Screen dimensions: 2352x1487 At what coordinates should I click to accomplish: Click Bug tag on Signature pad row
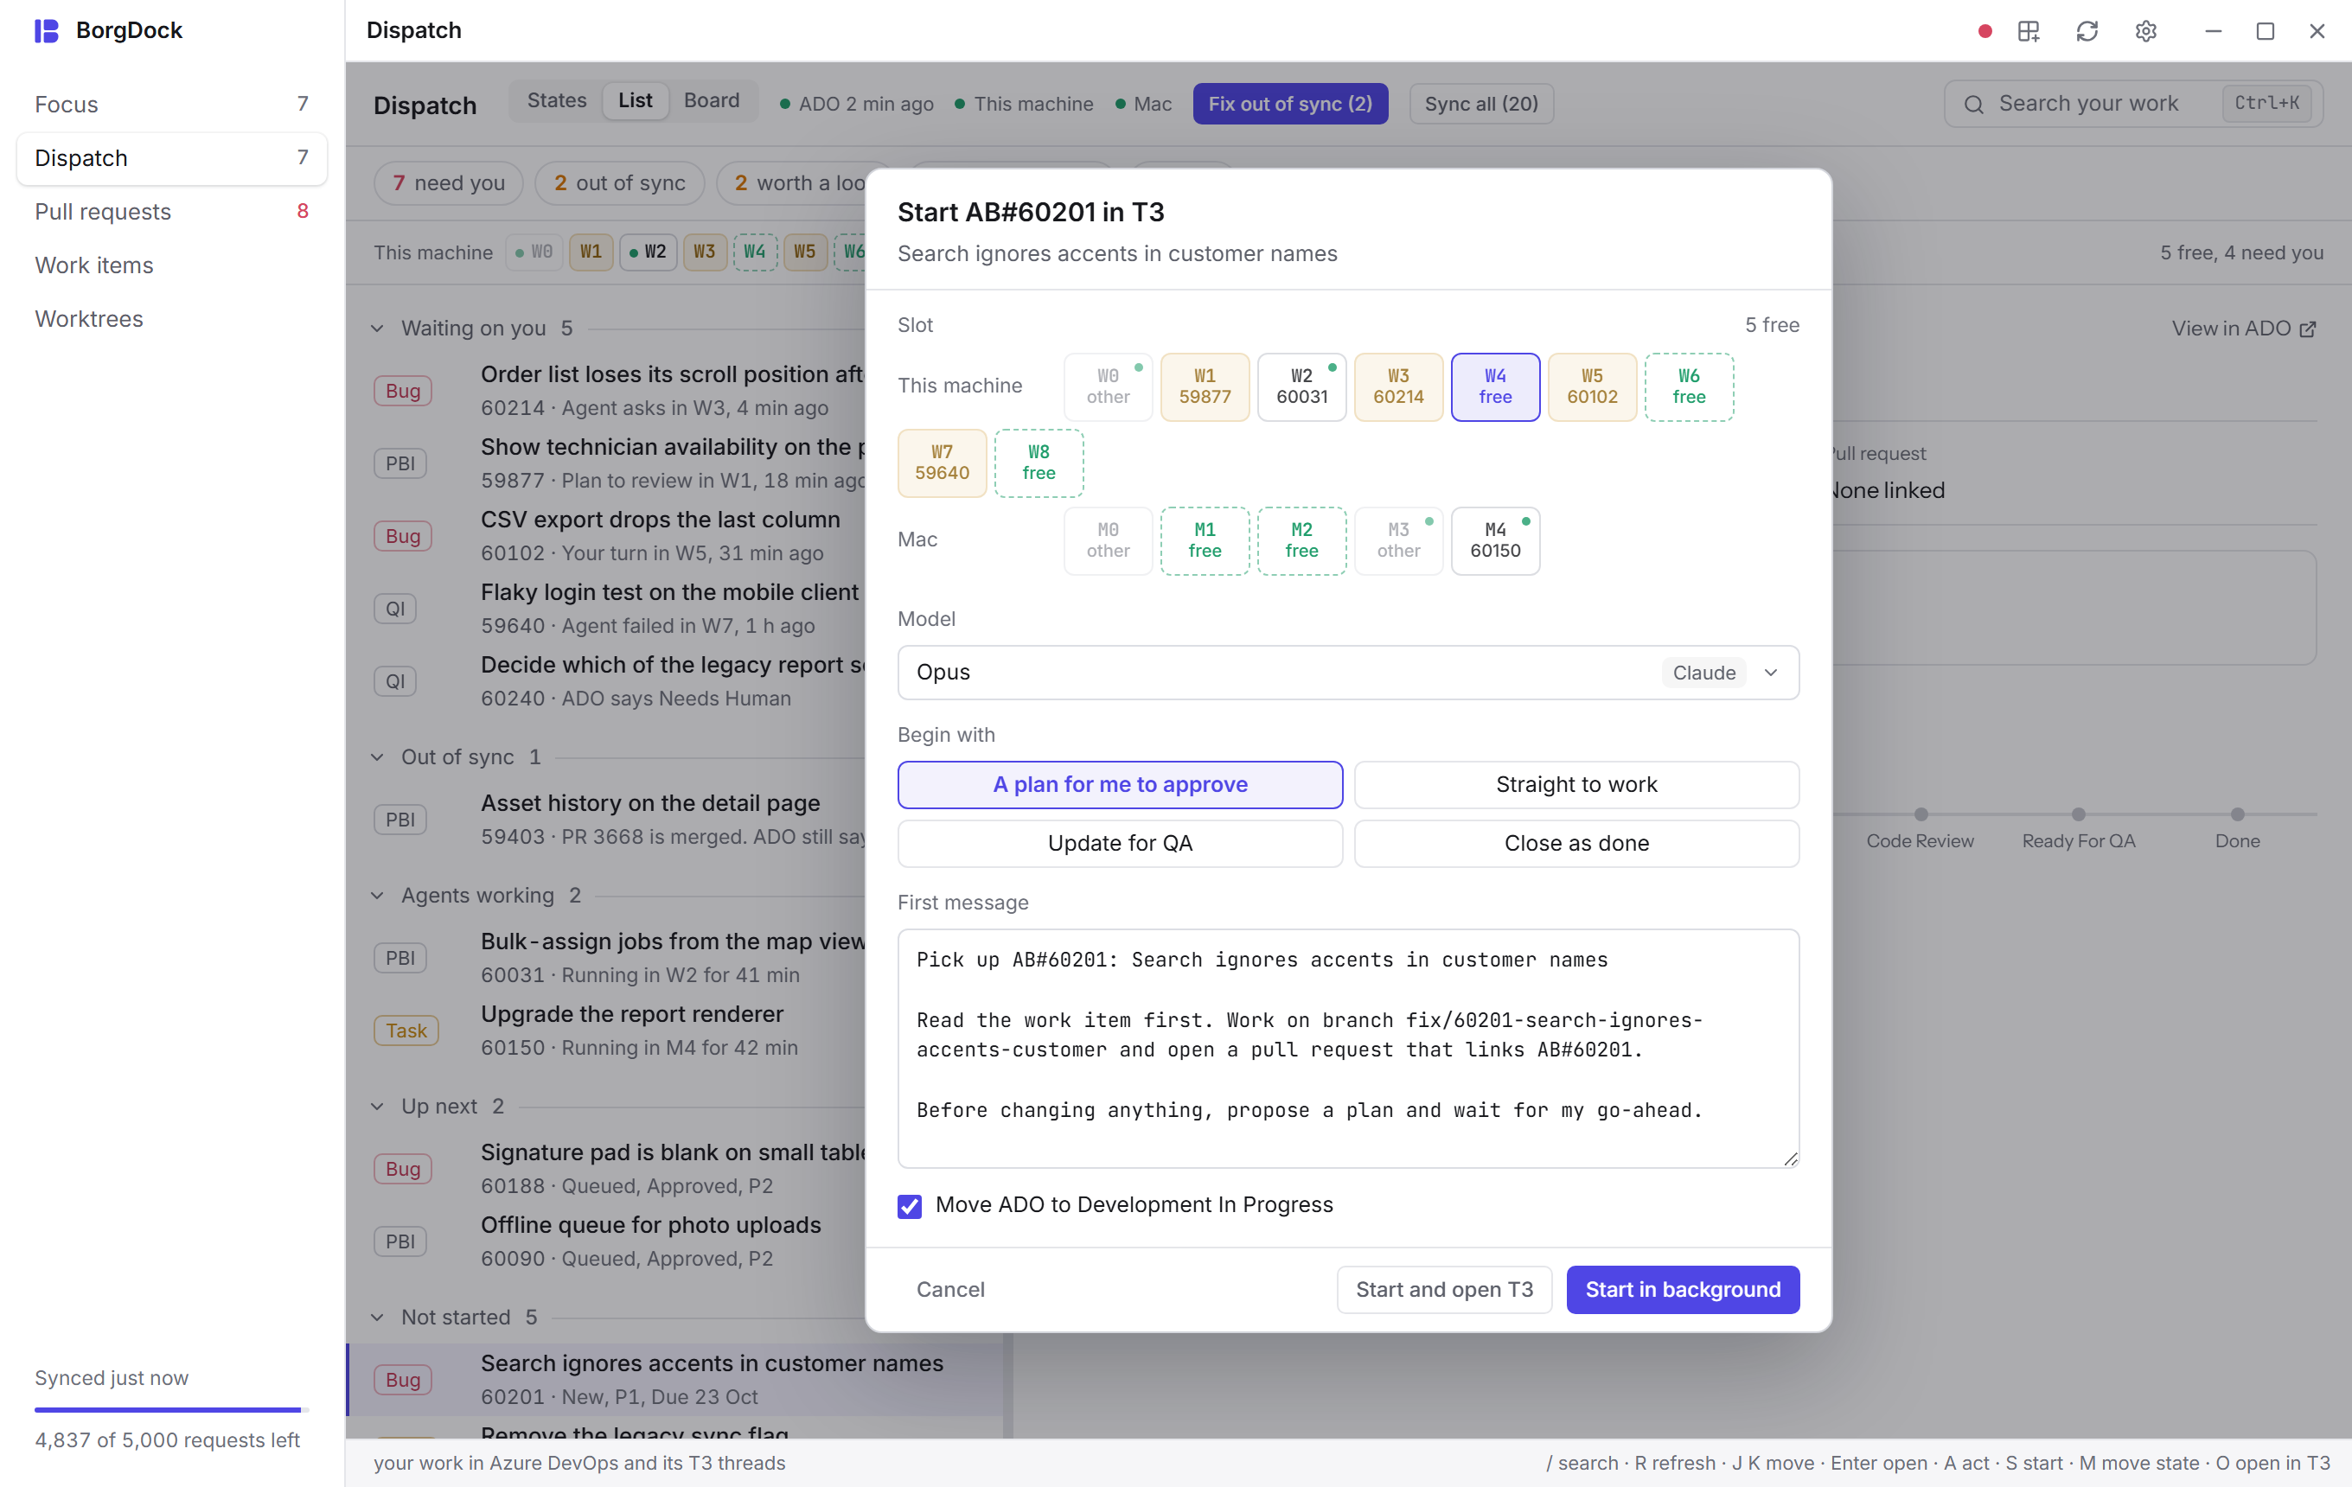[402, 1170]
